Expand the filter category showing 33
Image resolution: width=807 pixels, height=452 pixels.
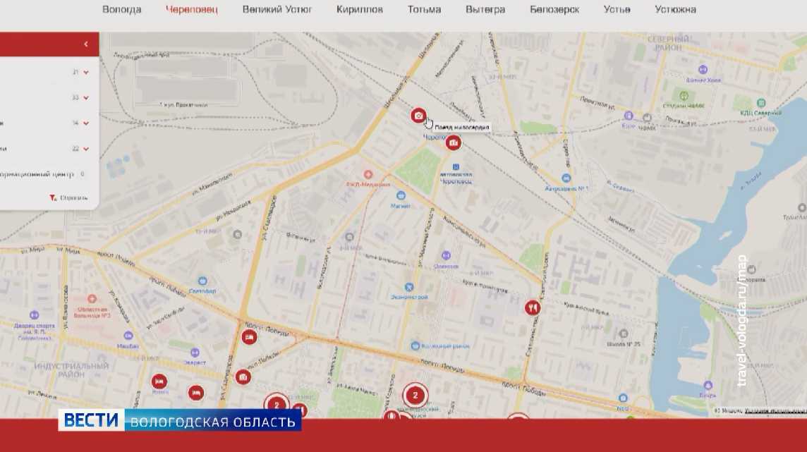pos(86,98)
